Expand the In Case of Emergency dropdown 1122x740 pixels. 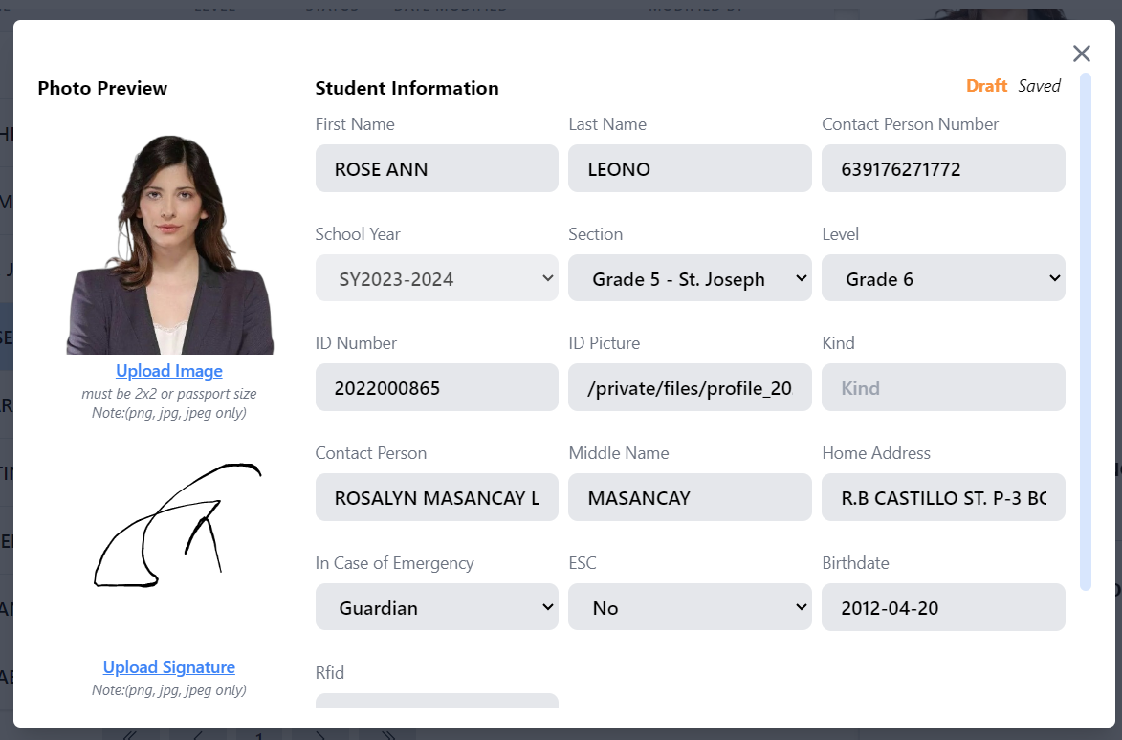(x=436, y=607)
